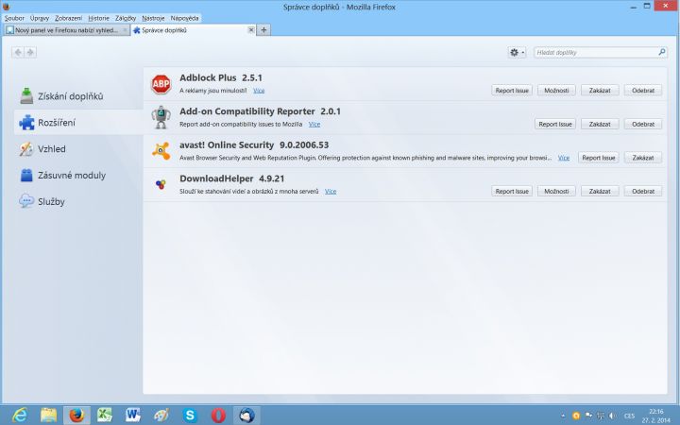This screenshot has width=680, height=425.
Task: Click the avast! Online Security icon
Action: [161, 151]
